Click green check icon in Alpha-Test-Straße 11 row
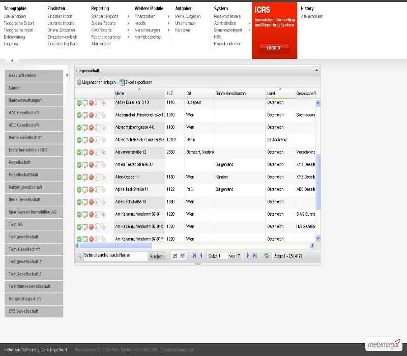This screenshot has width=407, height=356. click(x=79, y=190)
